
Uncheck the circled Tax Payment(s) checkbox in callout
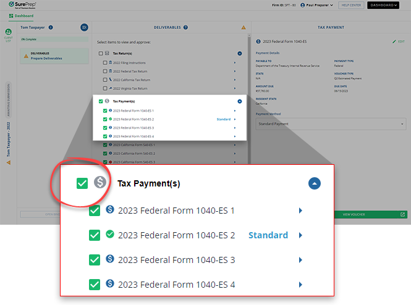pos(82,183)
